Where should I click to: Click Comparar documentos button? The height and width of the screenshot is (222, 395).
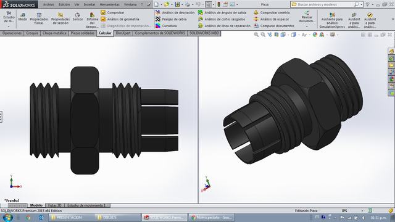click(274, 26)
